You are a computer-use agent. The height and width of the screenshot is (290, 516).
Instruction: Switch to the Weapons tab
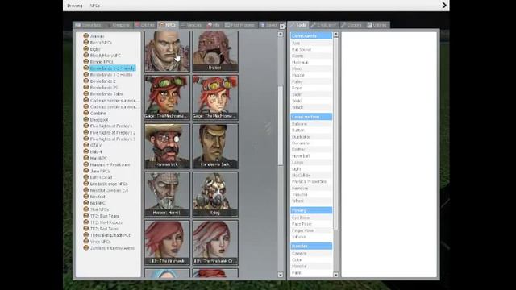[118, 25]
